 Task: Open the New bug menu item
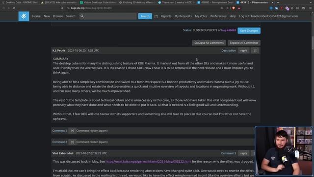point(47,16)
